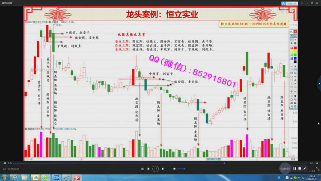
Task: Skip to the next video
Action: coord(163,169)
